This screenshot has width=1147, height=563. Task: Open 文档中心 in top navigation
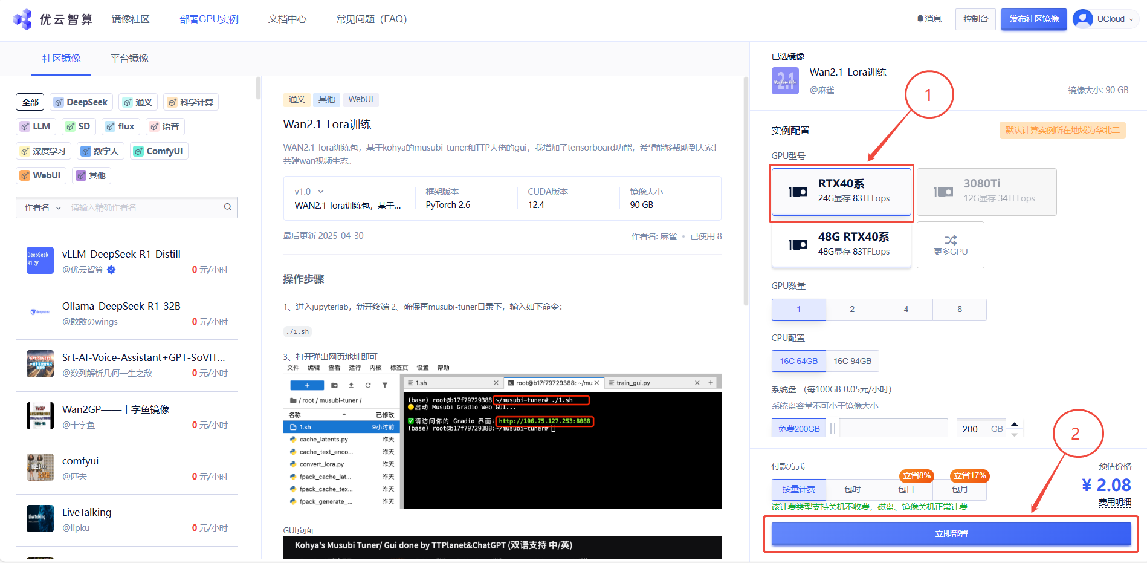click(288, 19)
